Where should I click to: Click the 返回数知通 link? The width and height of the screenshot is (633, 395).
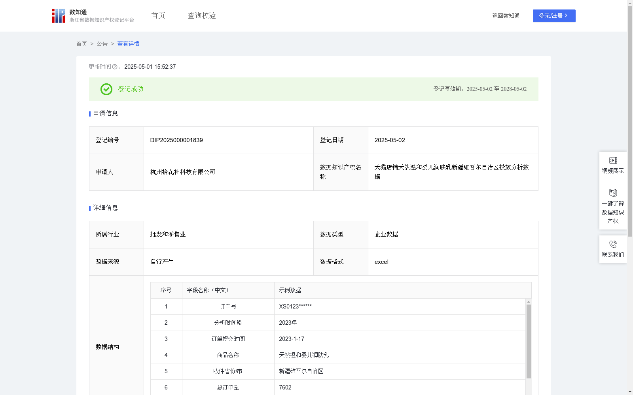[x=506, y=16]
